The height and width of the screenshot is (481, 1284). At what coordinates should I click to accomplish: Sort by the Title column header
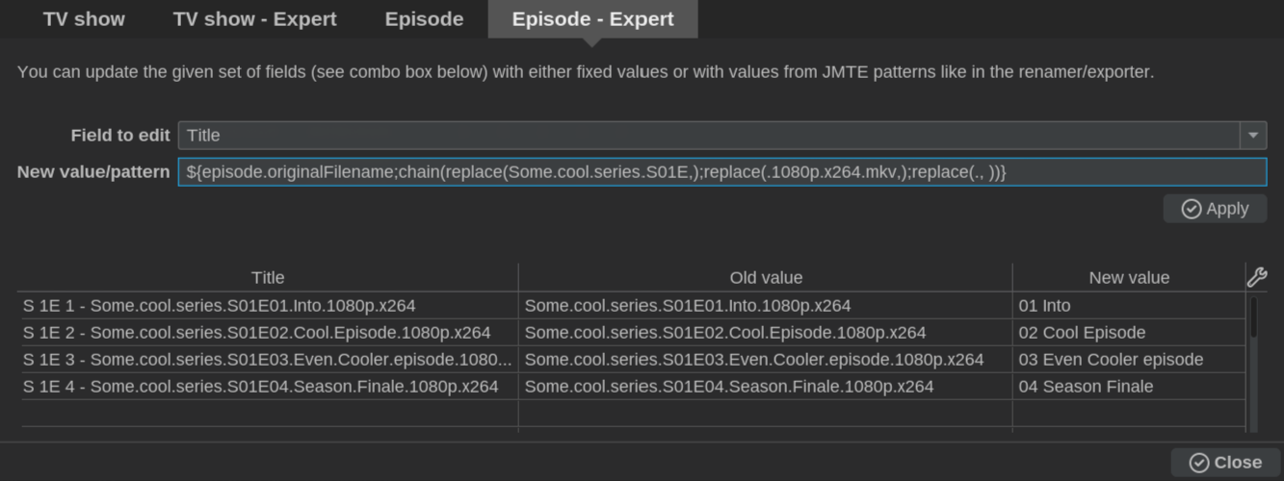268,278
